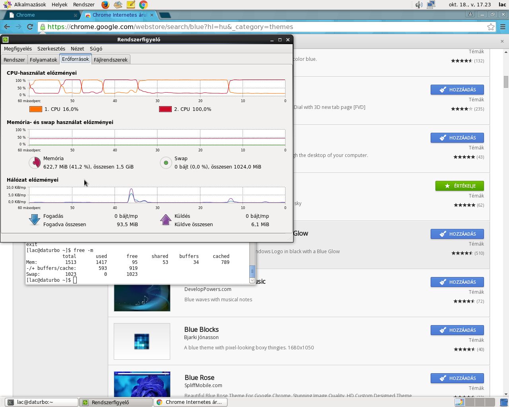The image size is (509, 407).
Task: Open the clock showing okt. 18., v, 17.23
Action: 470,5
